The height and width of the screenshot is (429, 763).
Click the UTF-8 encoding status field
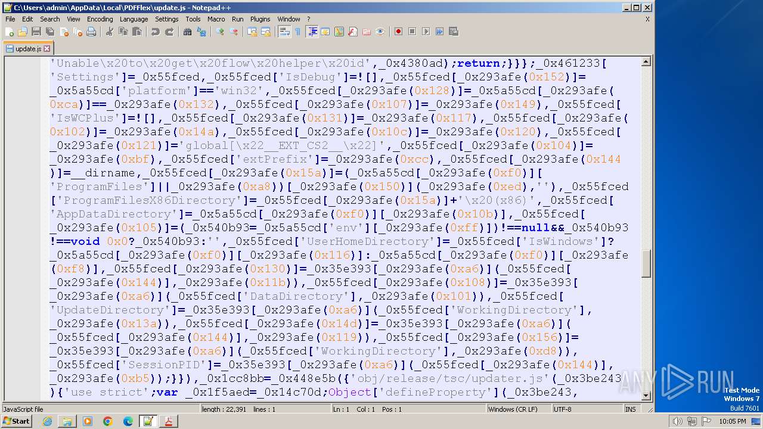coord(587,409)
